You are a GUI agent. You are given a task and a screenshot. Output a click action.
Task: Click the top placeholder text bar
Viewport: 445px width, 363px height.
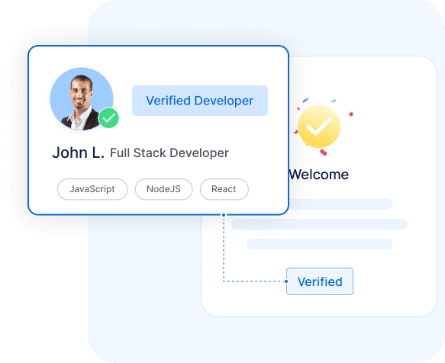click(x=340, y=204)
